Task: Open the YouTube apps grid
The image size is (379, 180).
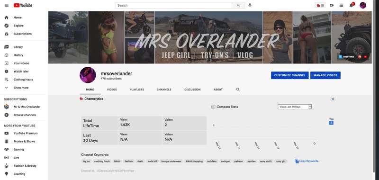Action: pos(341,5)
